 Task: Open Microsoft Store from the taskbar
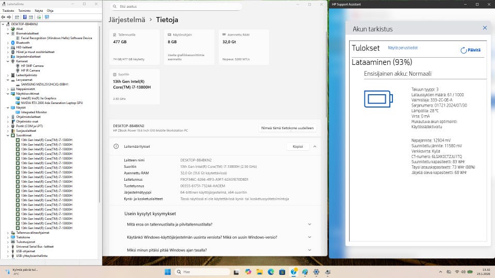coord(282,272)
